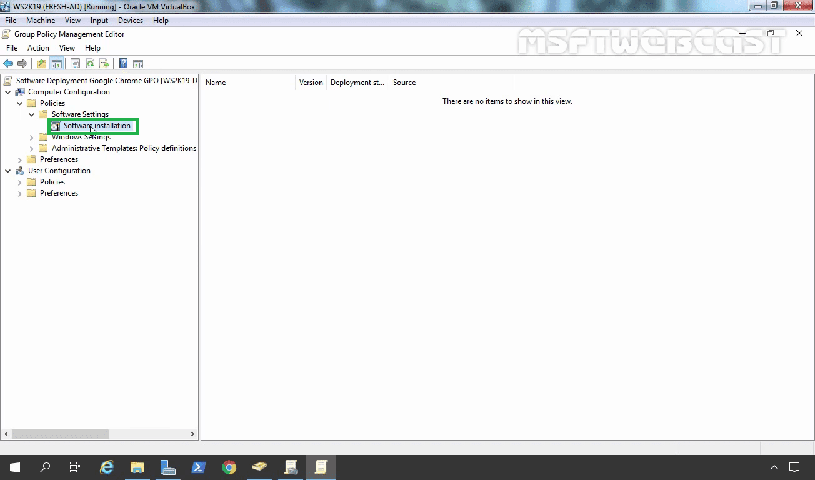Select the 'Computer Configuration' label

69,92
